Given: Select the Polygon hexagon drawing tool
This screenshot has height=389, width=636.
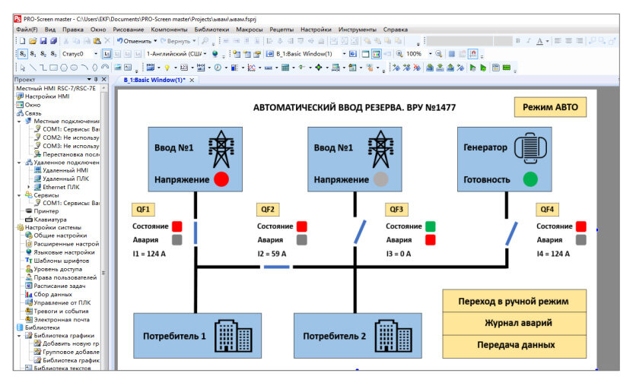Looking at the screenshot, I should pyautogui.click(x=64, y=68).
